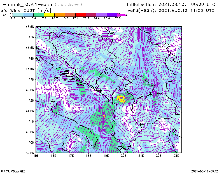This screenshot has height=173, width=224.
Task: Click the lavender 24.4–28.4 legend swatch
Action: pyautogui.click(x=102, y=15)
